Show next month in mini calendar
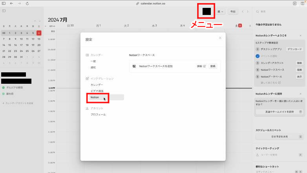This screenshot has width=307, height=173. 40,21
